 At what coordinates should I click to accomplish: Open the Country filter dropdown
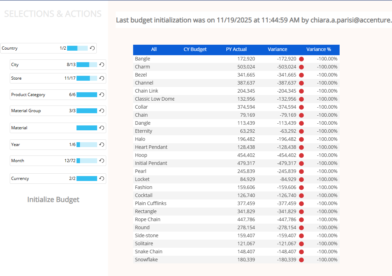point(49,48)
